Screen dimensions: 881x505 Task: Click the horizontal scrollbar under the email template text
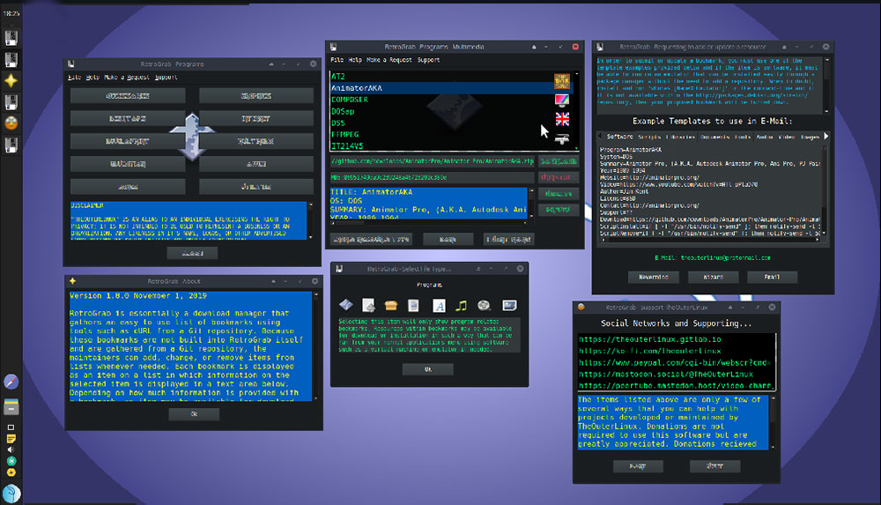click(x=710, y=240)
